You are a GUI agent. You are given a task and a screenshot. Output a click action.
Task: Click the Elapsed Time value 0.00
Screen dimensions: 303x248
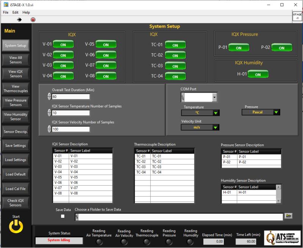[214, 241]
